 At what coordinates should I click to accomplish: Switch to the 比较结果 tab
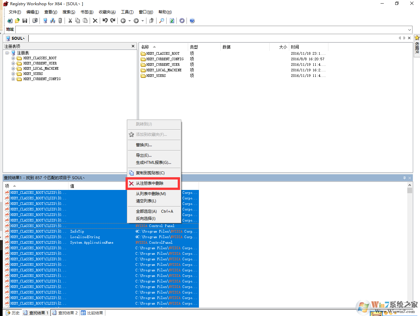[95, 313]
